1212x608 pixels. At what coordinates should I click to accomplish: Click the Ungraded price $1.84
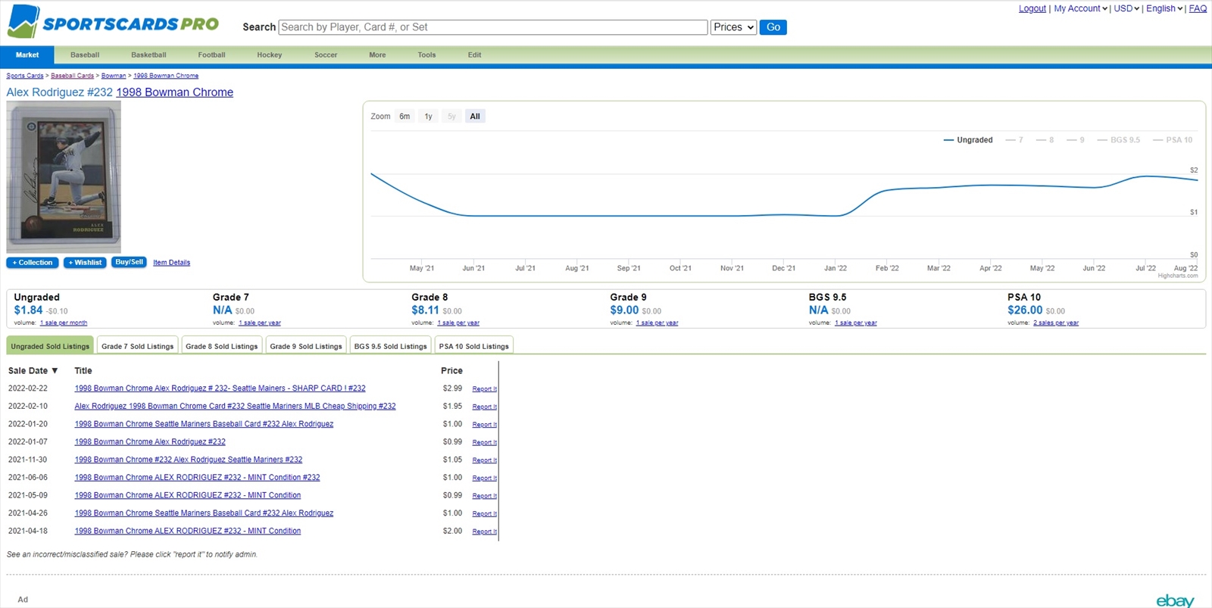pos(28,310)
